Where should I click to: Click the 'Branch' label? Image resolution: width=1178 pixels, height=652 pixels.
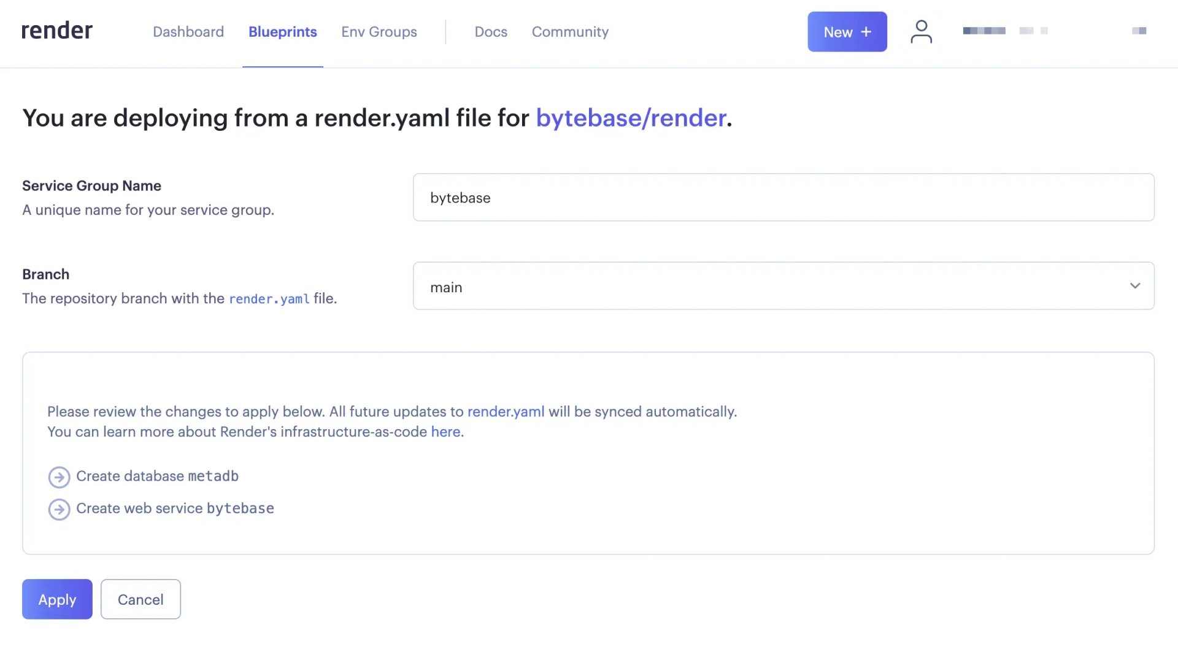tap(45, 274)
